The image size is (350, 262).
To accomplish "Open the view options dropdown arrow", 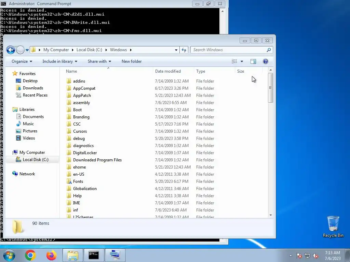I will click(x=242, y=61).
